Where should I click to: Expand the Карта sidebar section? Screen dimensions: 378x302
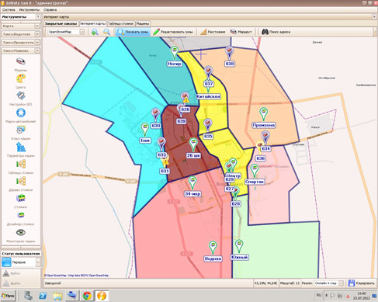tap(37, 26)
